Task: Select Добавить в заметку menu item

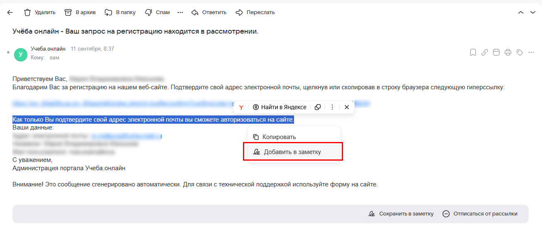Action: point(292,152)
